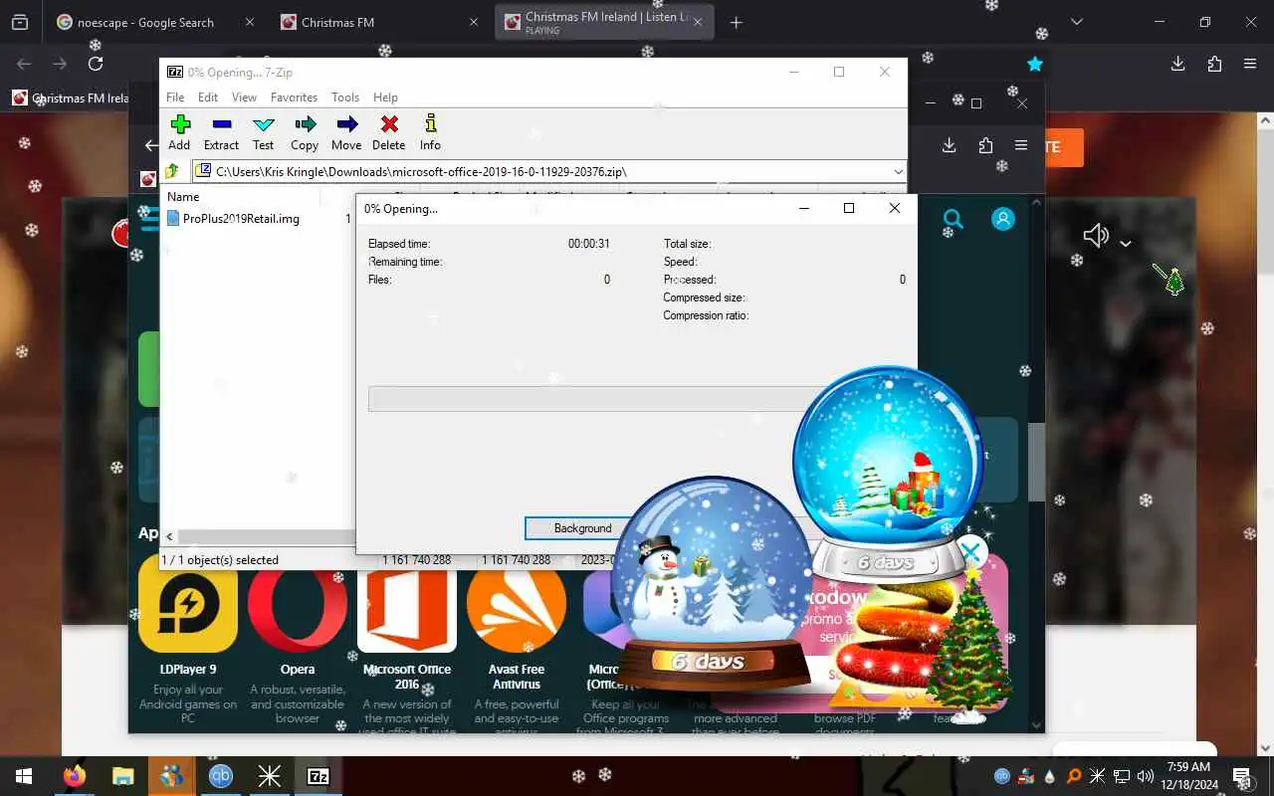Click the Name column header
Viewport: 1274px width, 796px height.
183,197
